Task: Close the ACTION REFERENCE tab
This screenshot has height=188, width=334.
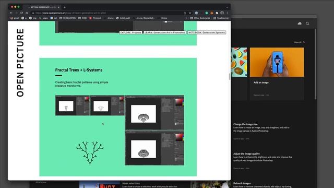Action: tap(58, 7)
